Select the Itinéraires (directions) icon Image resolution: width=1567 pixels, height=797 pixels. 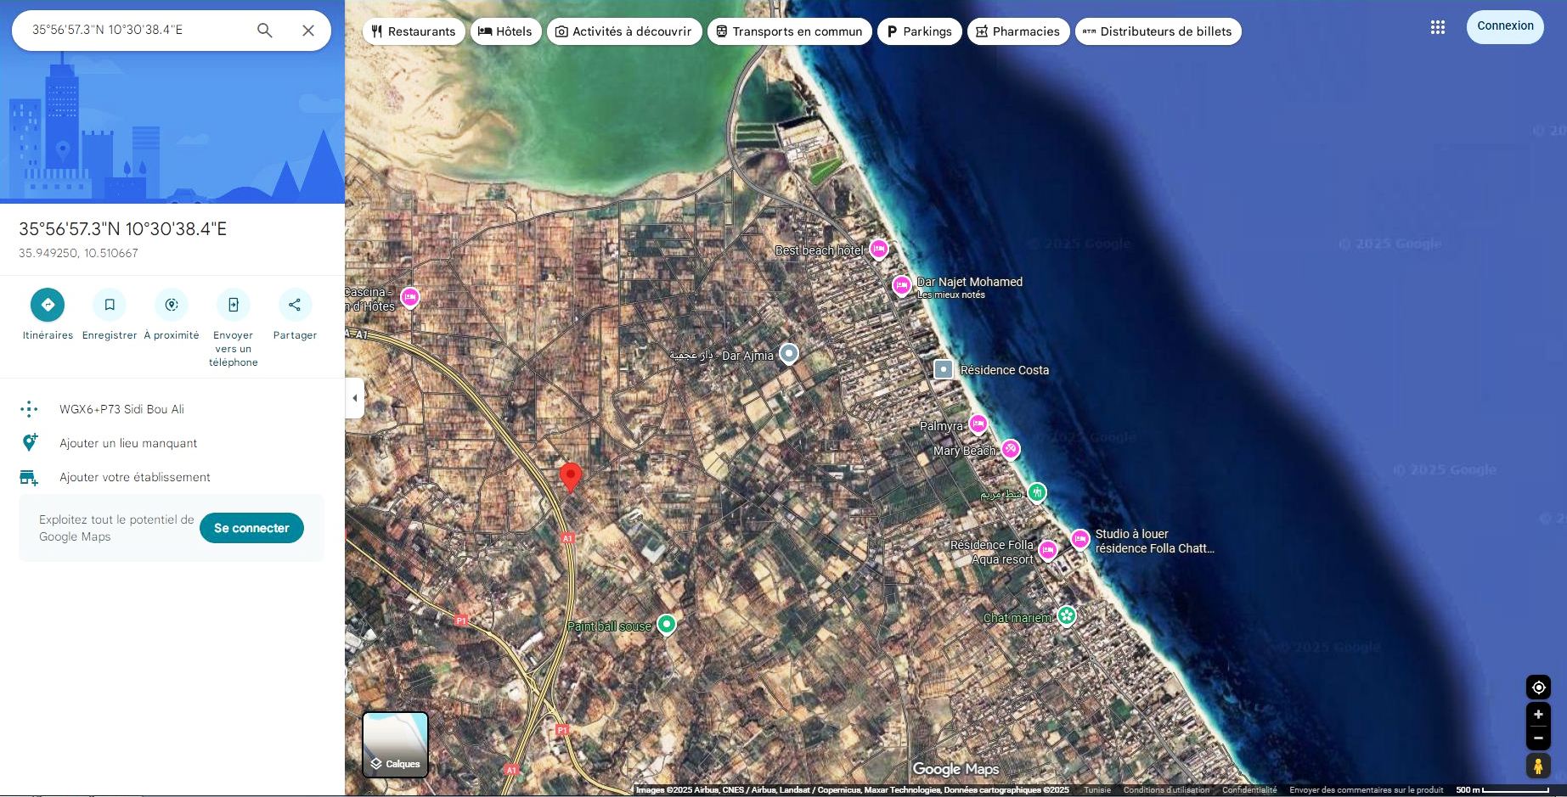click(47, 304)
